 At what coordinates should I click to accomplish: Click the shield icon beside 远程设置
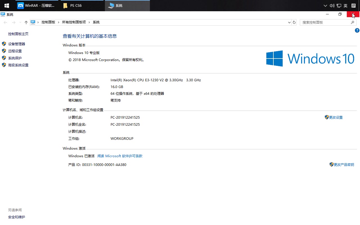tap(4, 51)
